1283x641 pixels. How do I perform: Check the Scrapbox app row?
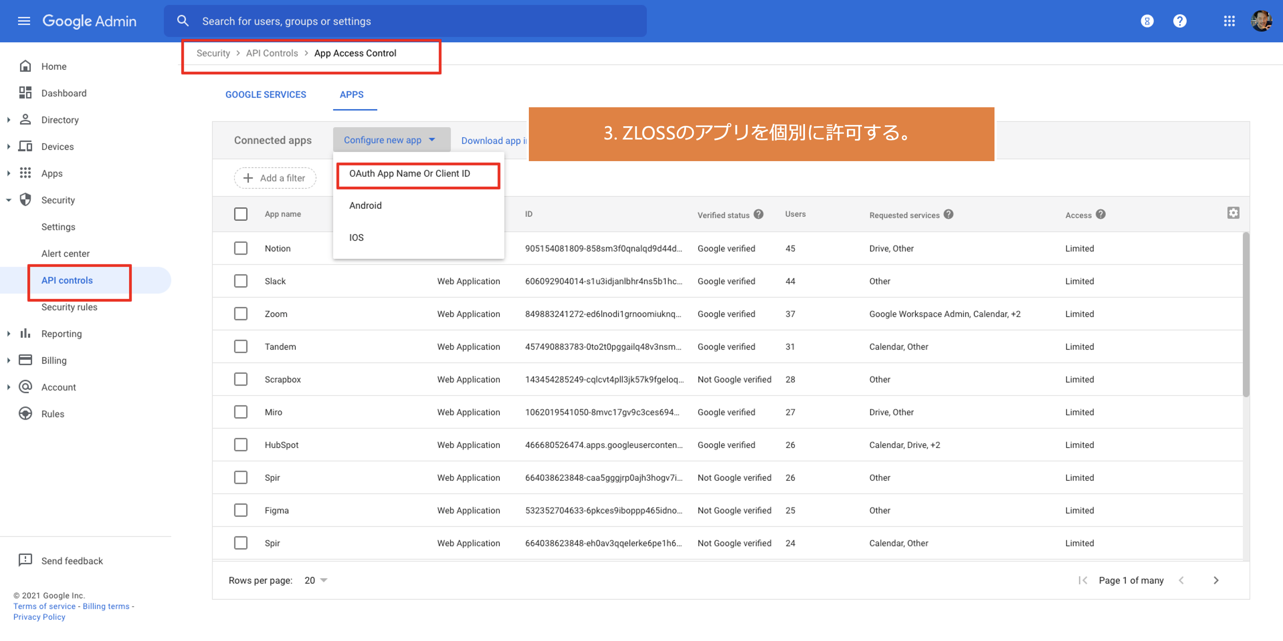pyautogui.click(x=241, y=379)
